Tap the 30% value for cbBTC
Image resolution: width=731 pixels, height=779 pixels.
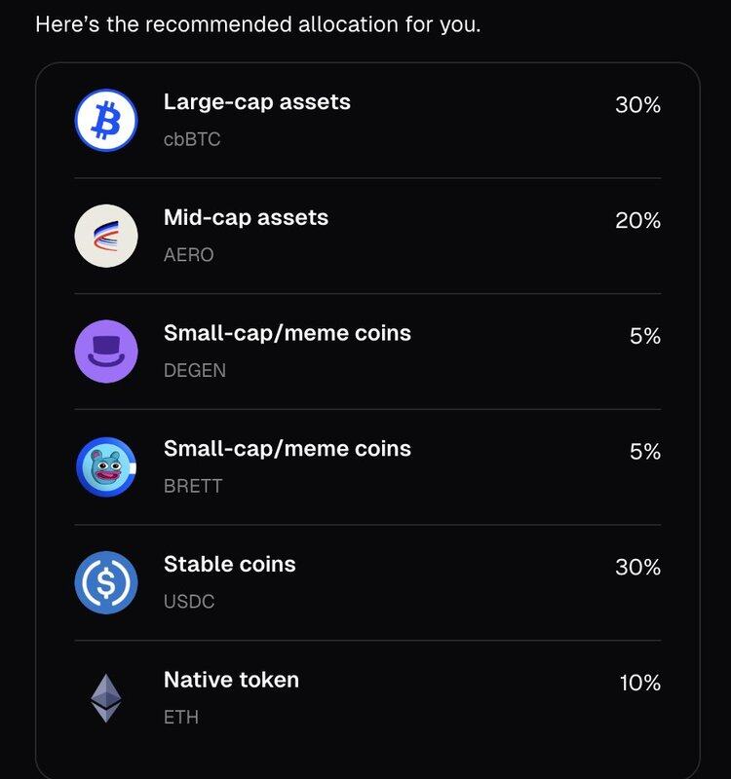tap(638, 105)
